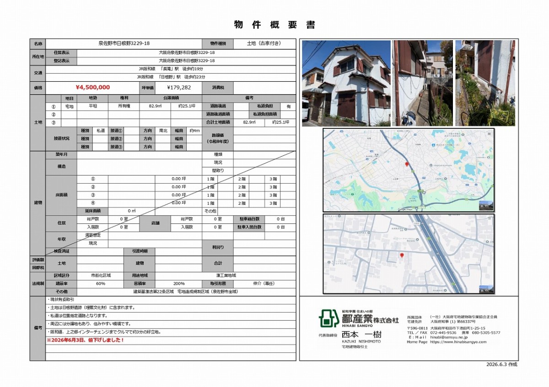Click the red pin on the upper map
The height and width of the screenshot is (387, 549).
point(406,164)
